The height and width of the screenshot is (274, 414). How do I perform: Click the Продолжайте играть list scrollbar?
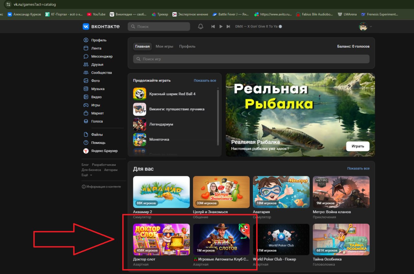218,117
